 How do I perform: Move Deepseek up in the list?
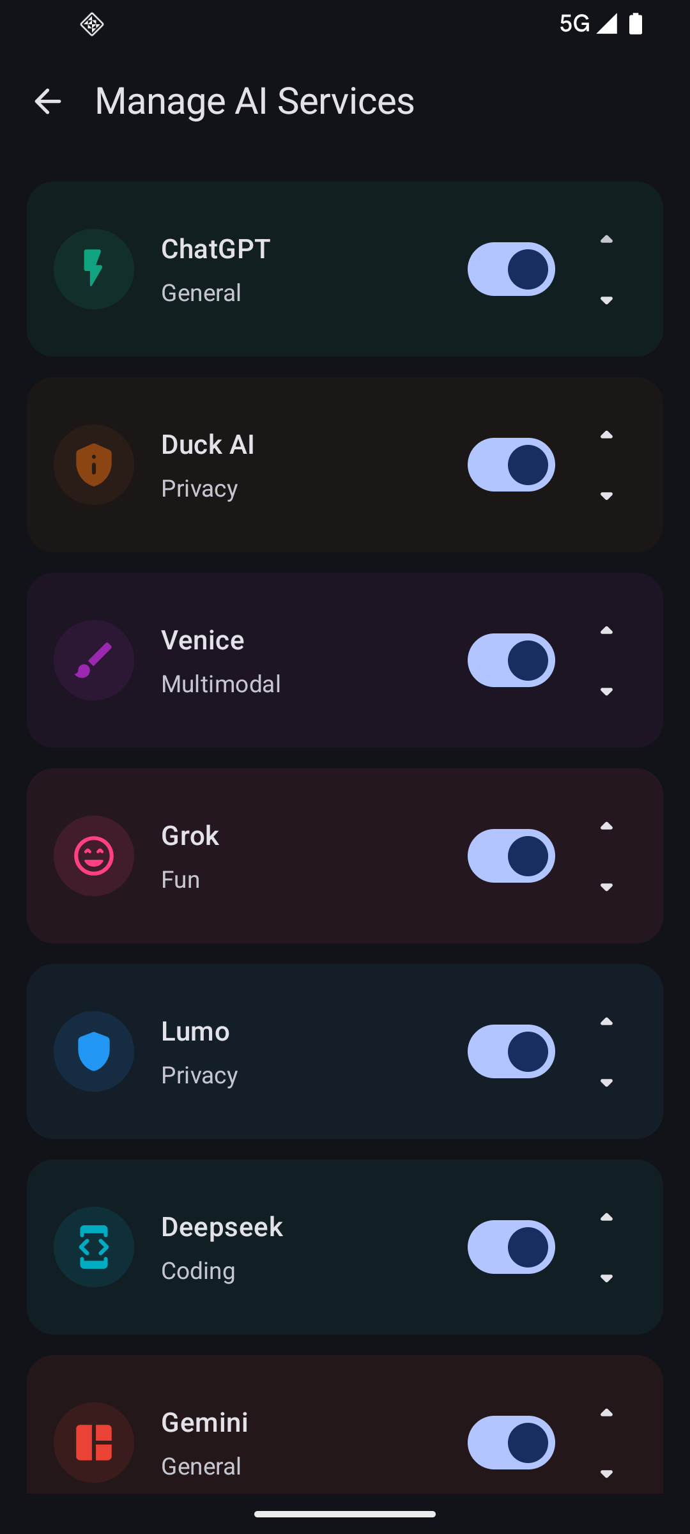click(x=606, y=1218)
